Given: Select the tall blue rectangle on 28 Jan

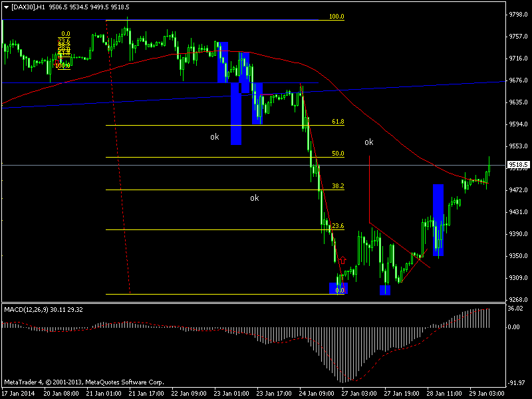Looking at the screenshot, I should [x=438, y=220].
